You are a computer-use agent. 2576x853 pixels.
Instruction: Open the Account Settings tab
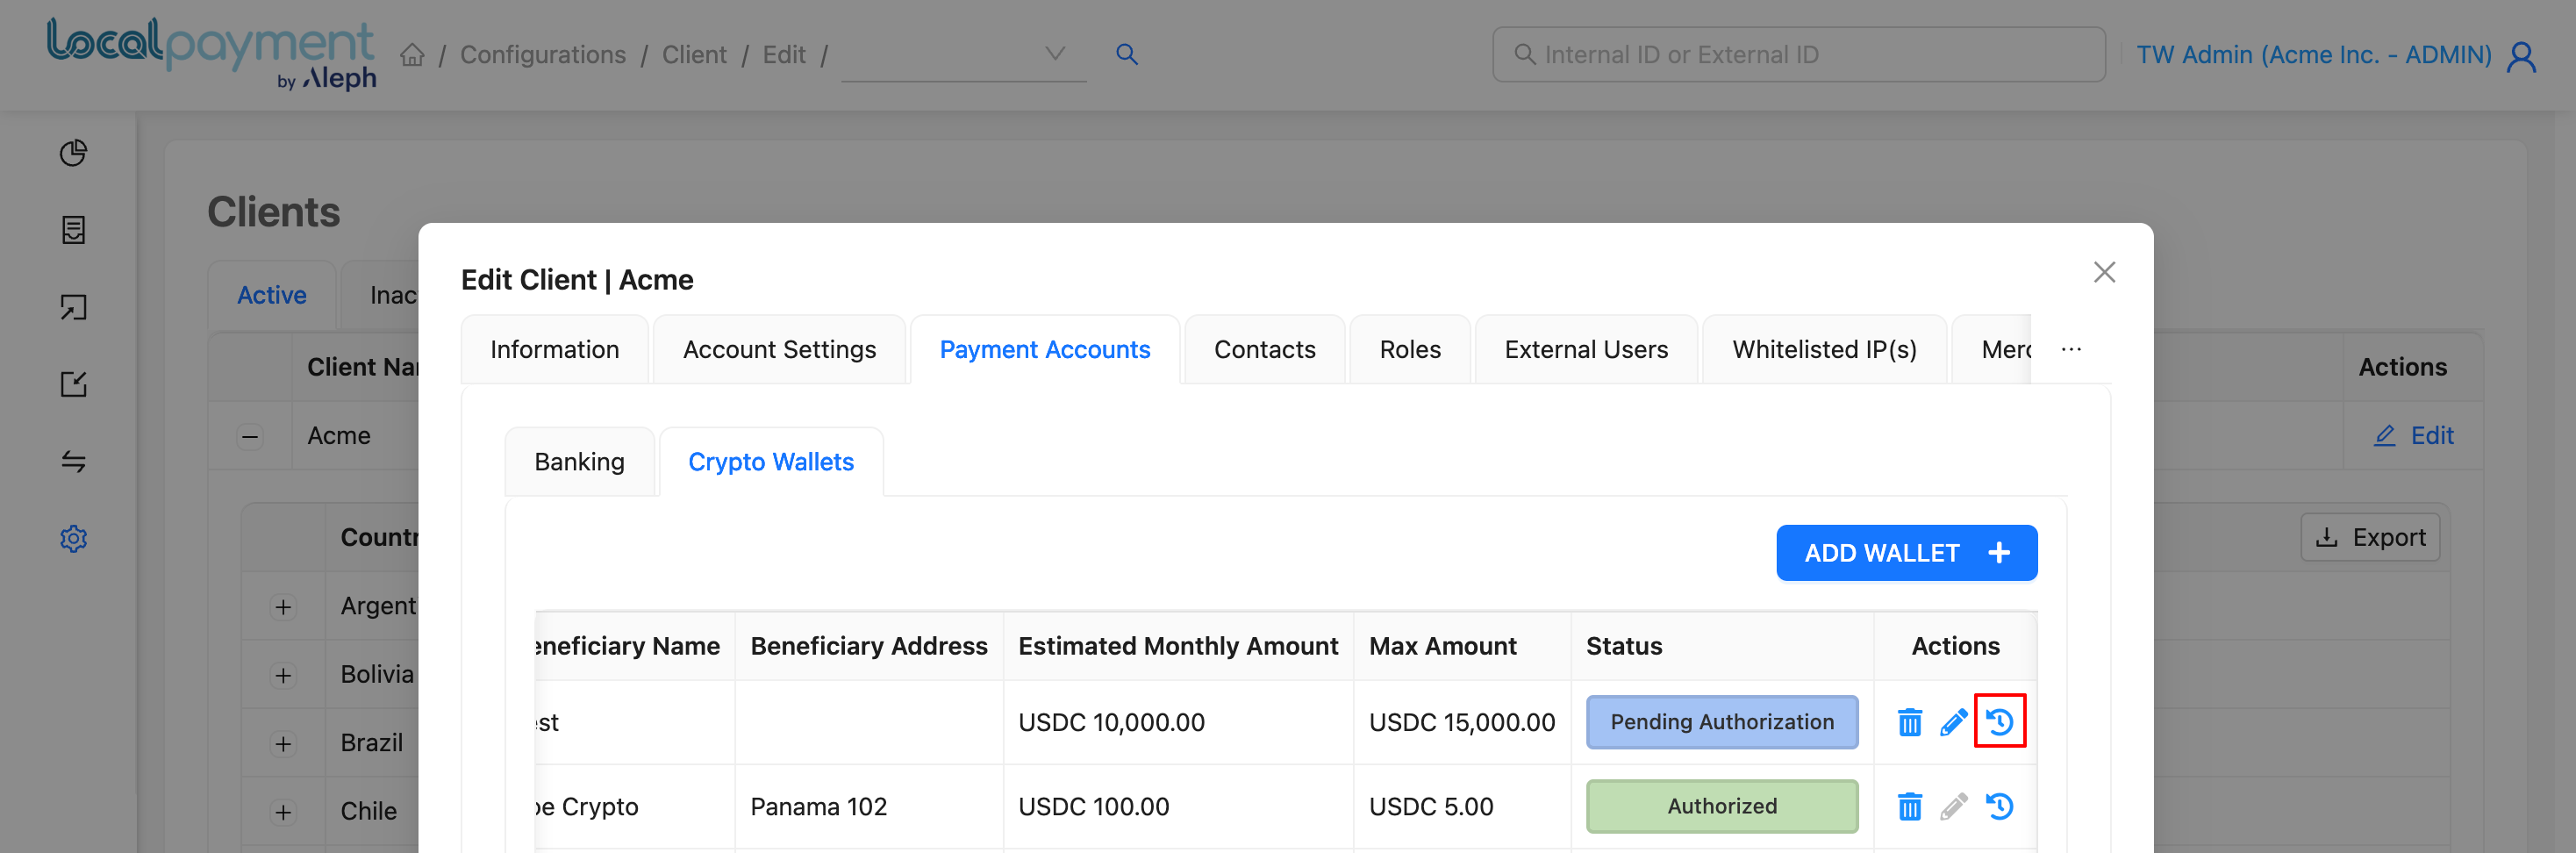coord(779,349)
